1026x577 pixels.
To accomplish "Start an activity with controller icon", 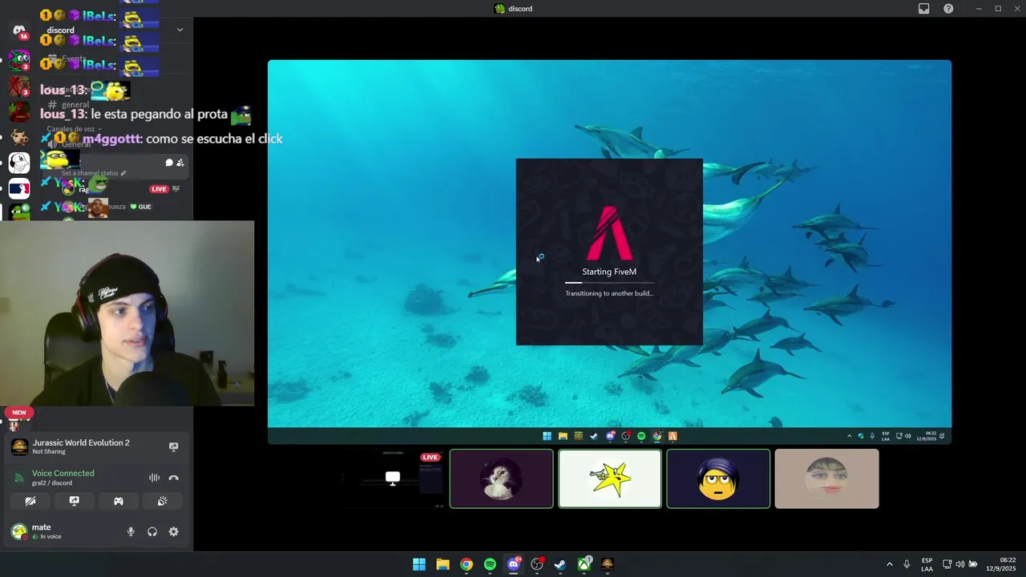I will (x=118, y=501).
